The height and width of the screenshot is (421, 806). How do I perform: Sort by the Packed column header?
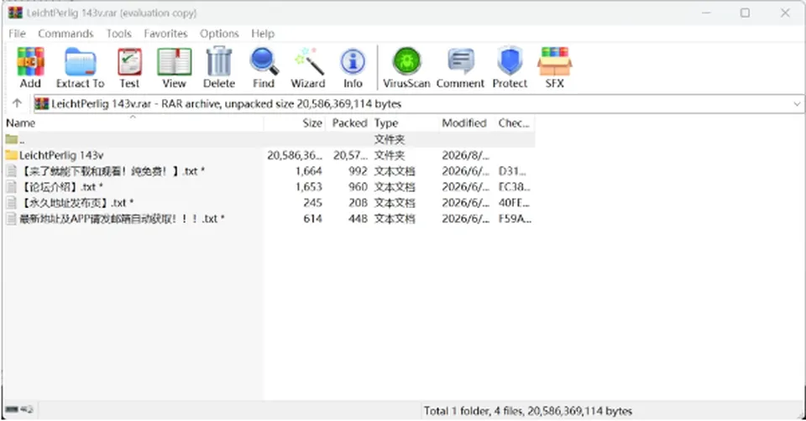(348, 123)
